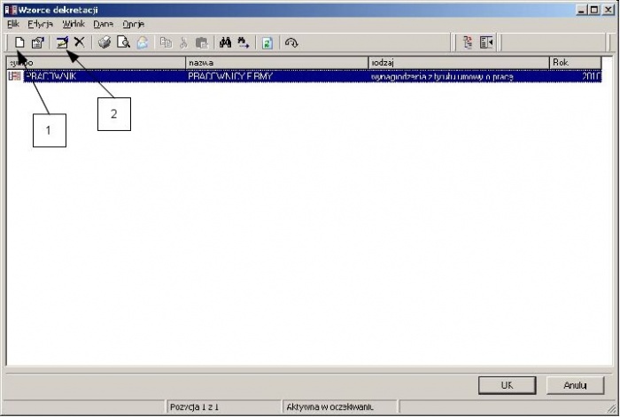Image resolution: width=620 pixels, height=417 pixels.
Task: Click the panel toggle icon in right toolbar
Action: coord(486,42)
